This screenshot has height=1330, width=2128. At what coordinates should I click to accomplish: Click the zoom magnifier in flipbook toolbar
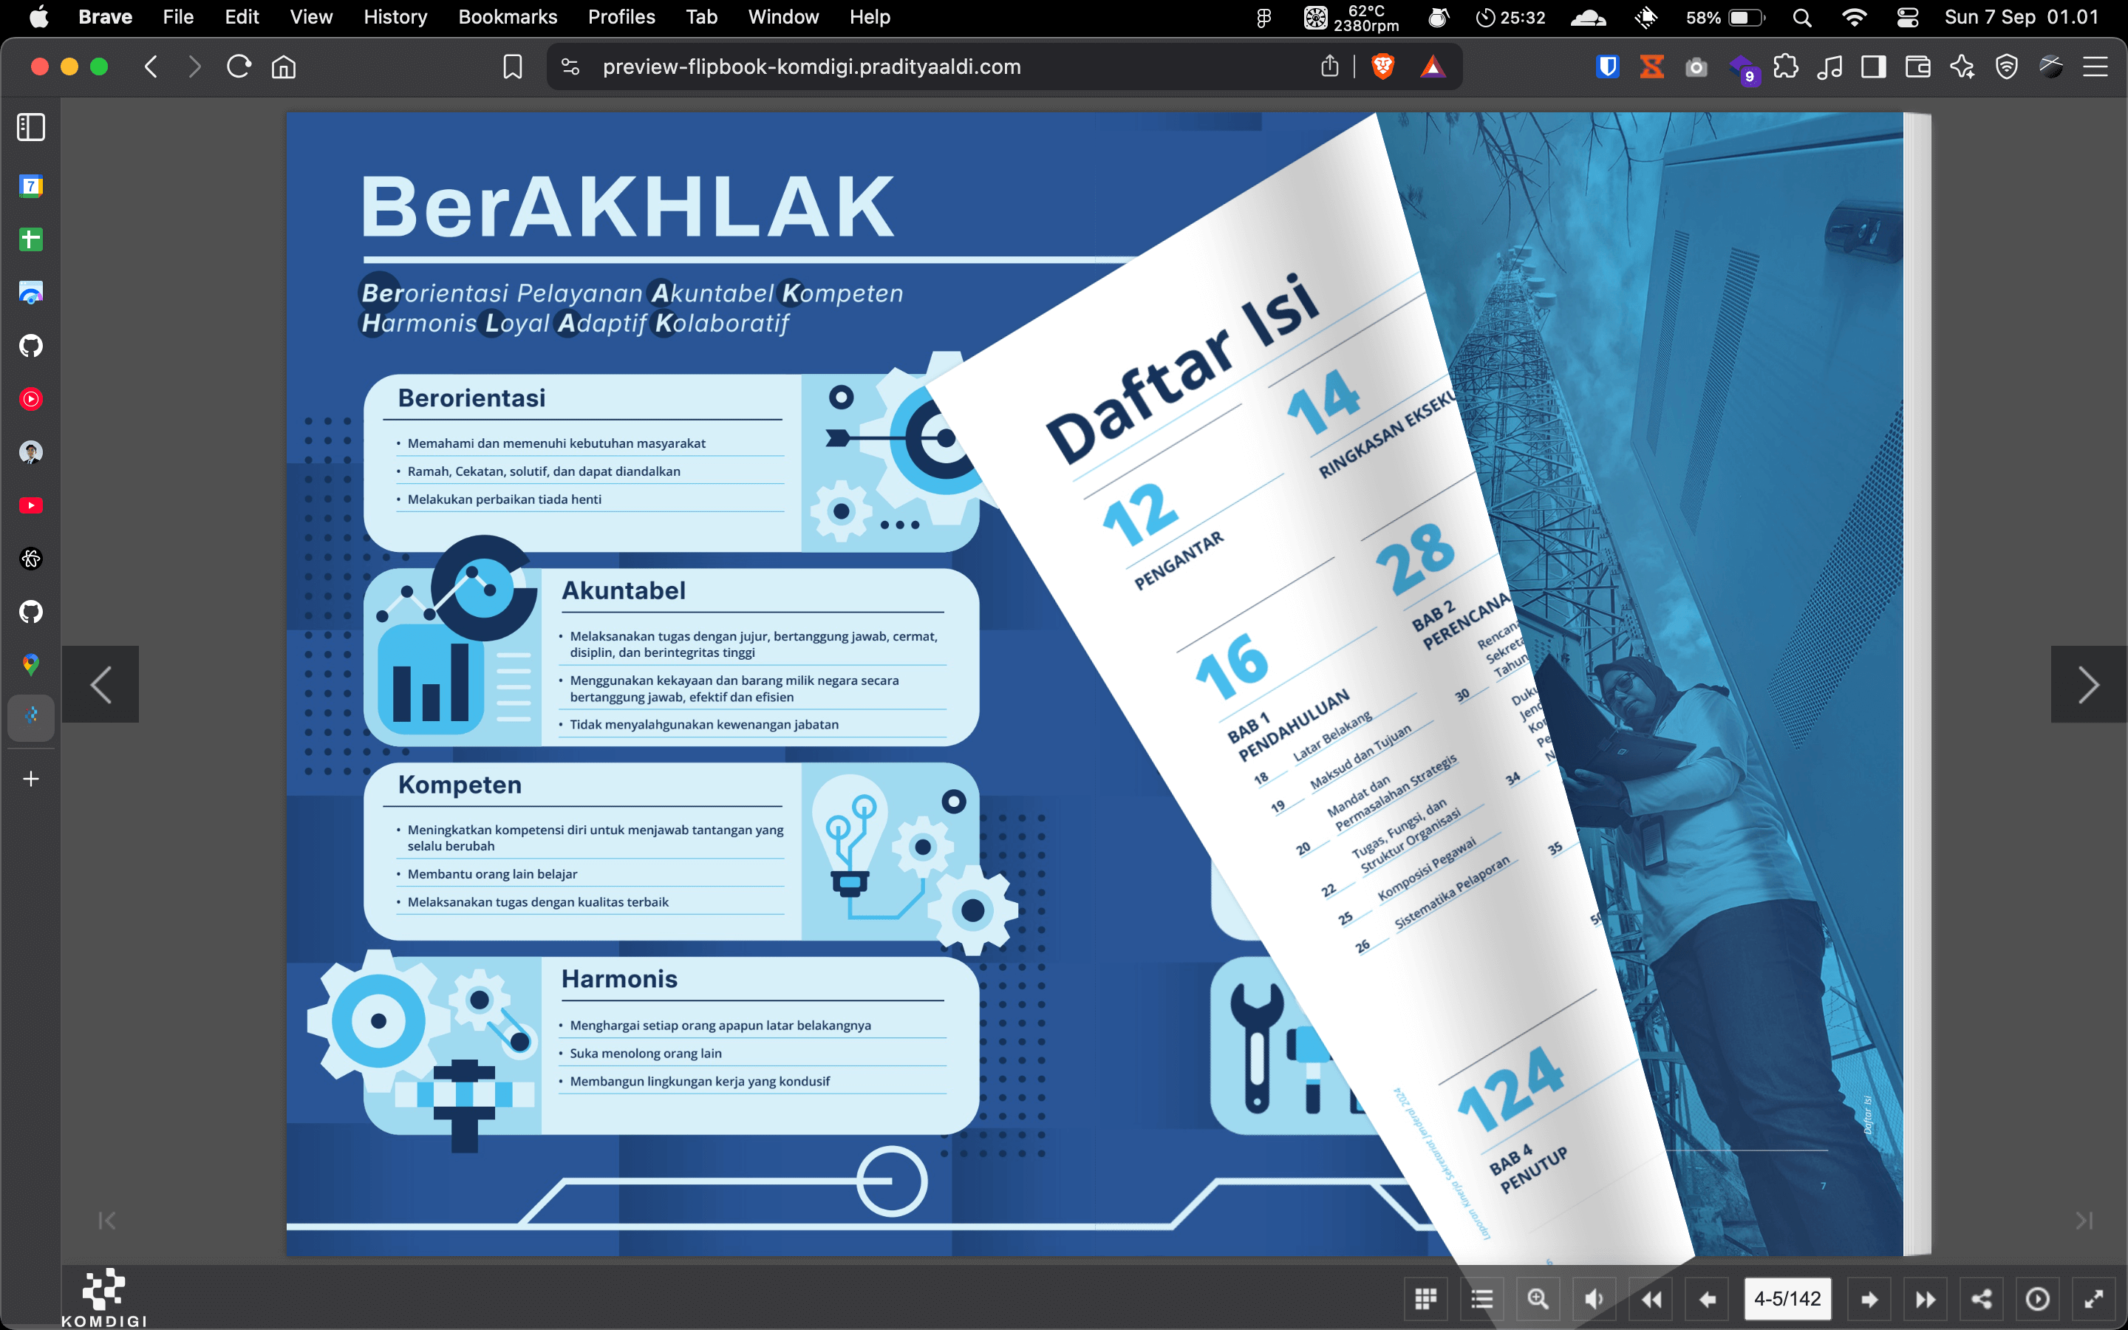1537,1298
